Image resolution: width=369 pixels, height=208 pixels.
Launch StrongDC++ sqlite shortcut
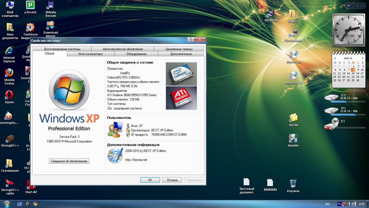coord(10,187)
